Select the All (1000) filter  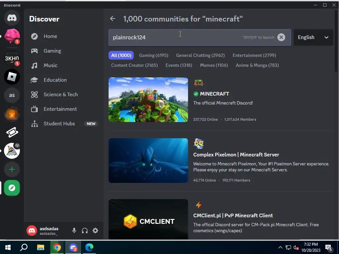[x=121, y=55]
